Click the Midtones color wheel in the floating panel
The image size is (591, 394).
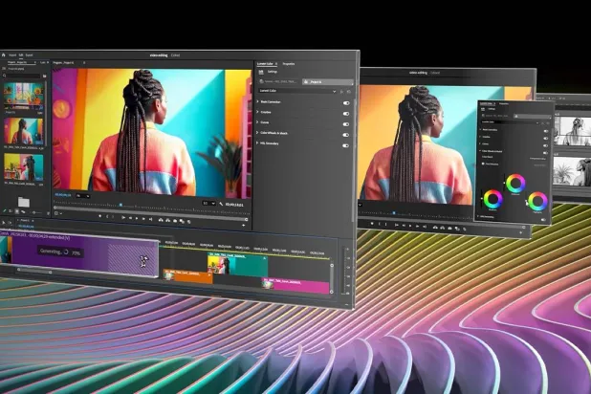click(x=515, y=184)
